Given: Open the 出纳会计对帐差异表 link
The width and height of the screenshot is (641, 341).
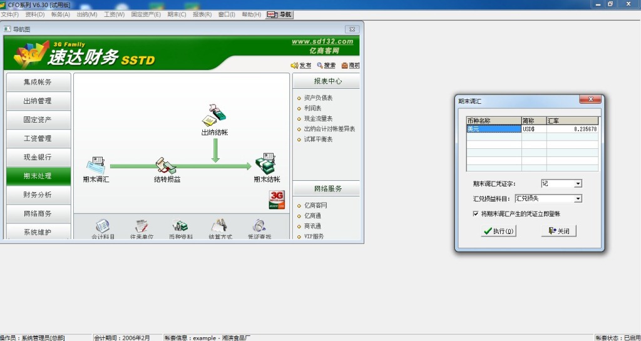Looking at the screenshot, I should coord(329,129).
